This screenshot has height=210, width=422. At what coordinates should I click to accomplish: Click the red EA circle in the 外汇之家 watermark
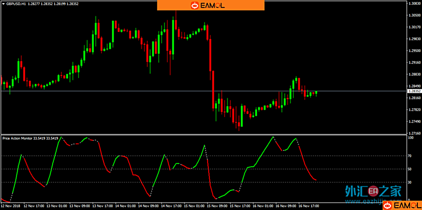[374, 191]
